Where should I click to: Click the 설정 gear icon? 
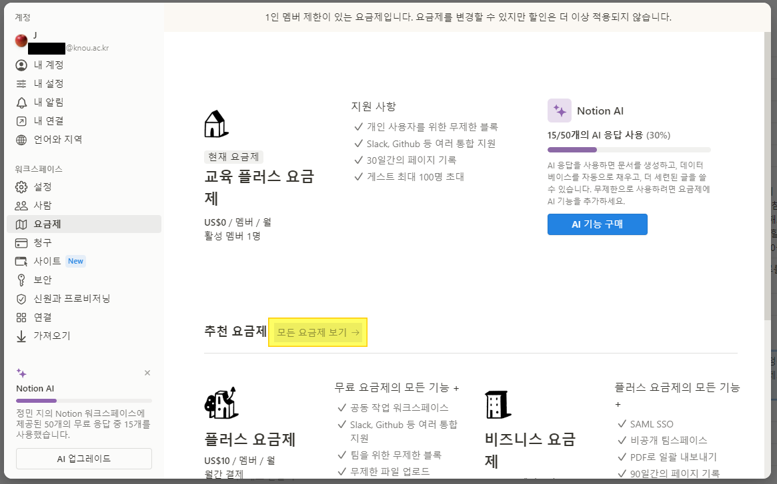click(x=21, y=187)
